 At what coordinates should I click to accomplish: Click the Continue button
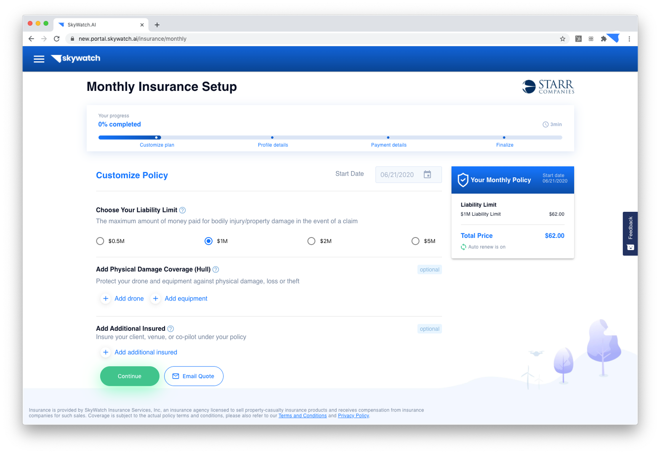pyautogui.click(x=130, y=376)
